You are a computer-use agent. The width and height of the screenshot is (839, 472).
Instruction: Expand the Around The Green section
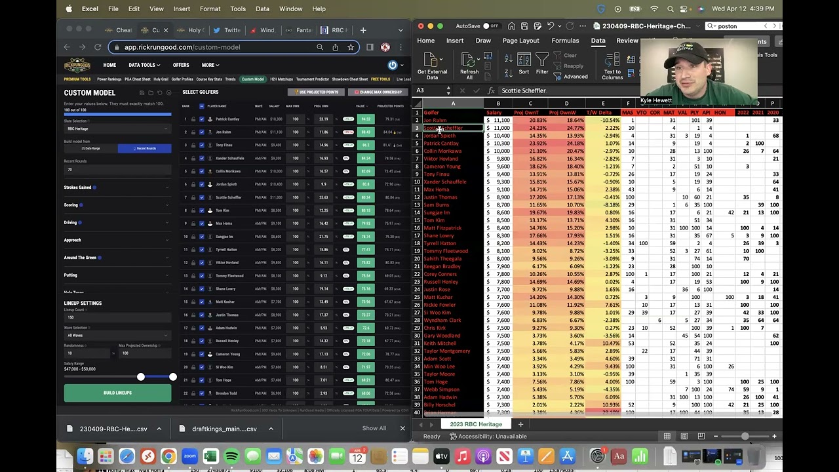[x=117, y=258]
